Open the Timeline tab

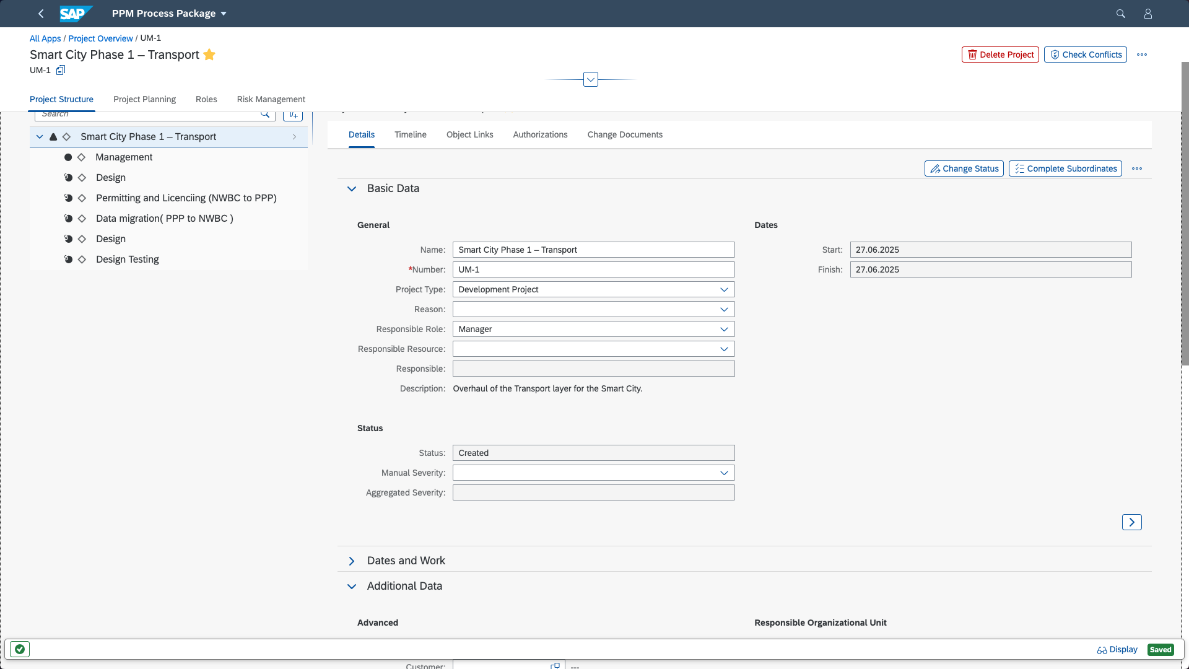pyautogui.click(x=410, y=134)
